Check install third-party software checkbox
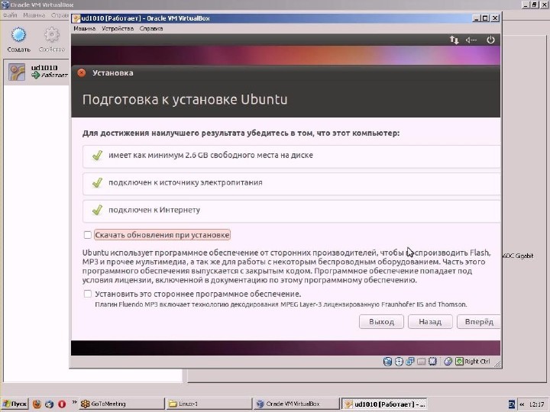This screenshot has width=550, height=412. [88, 294]
